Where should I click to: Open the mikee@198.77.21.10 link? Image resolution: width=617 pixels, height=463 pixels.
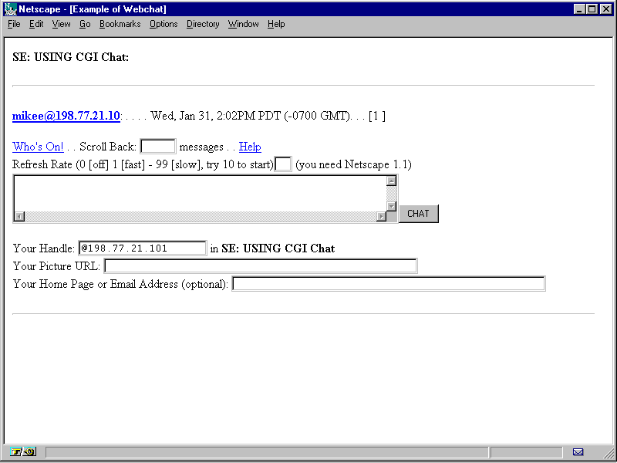point(66,116)
